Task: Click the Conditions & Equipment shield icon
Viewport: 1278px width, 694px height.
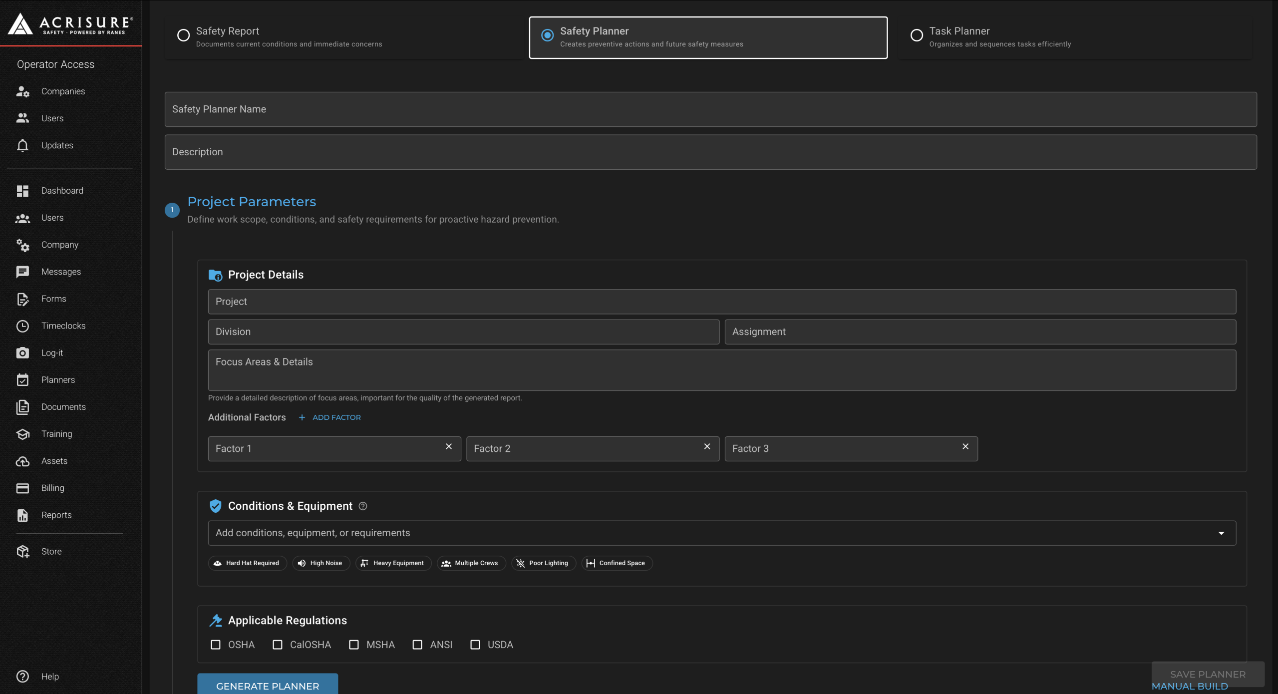Action: click(x=215, y=506)
